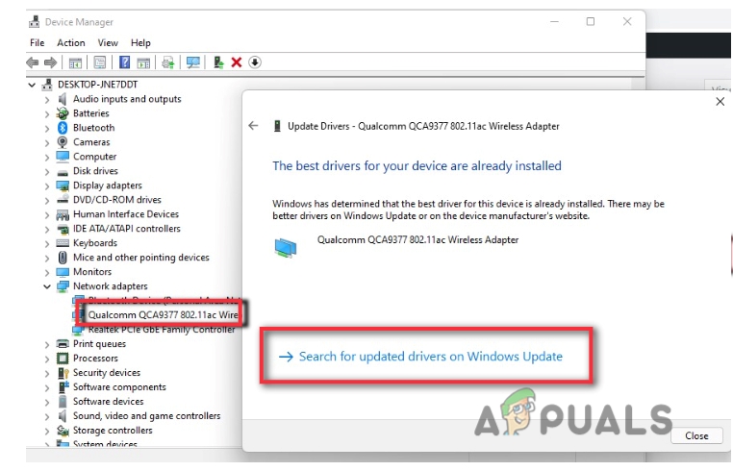This screenshot has height=471, width=733.
Task: Click the Properties sheet toolbar icon
Action: click(100, 62)
